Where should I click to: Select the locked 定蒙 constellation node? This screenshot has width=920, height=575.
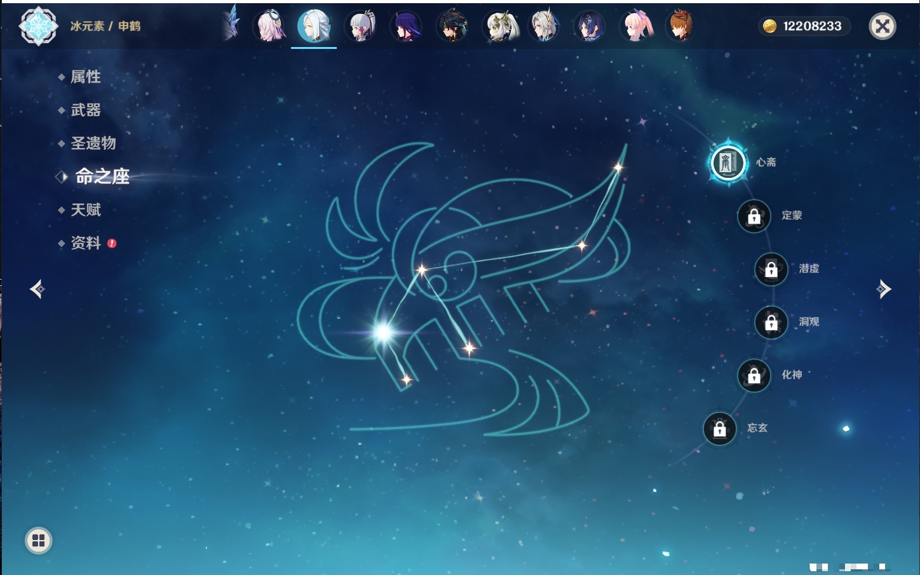(754, 216)
